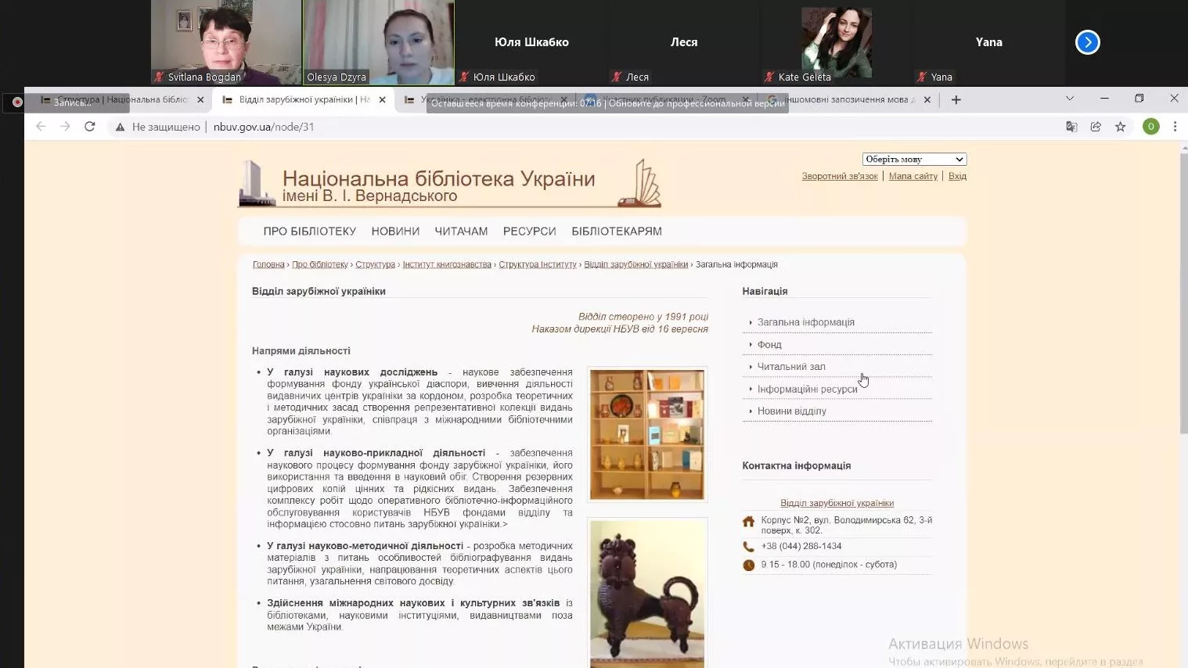Image resolution: width=1188 pixels, height=668 pixels.
Task: Open the РЕСУРСИ menu
Action: click(x=529, y=232)
